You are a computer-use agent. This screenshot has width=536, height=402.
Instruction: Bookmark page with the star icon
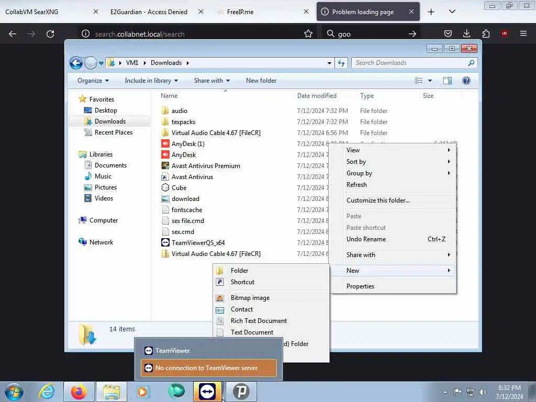[308, 34]
